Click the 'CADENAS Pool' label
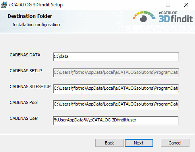 23,102
